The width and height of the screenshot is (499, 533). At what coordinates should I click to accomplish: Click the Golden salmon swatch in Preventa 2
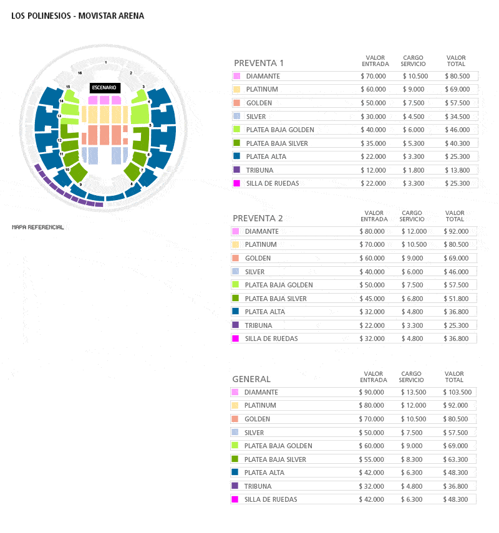coord(235,258)
